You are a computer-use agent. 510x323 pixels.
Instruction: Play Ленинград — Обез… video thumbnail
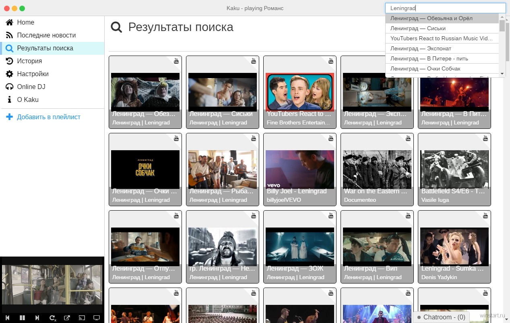[145, 92]
